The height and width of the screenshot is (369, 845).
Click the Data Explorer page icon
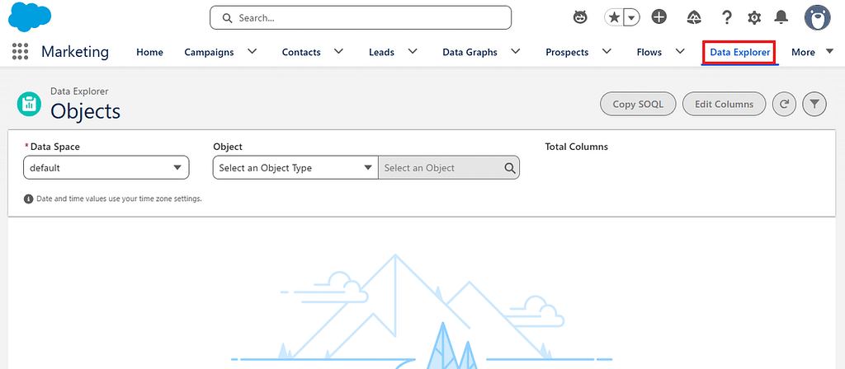(29, 104)
